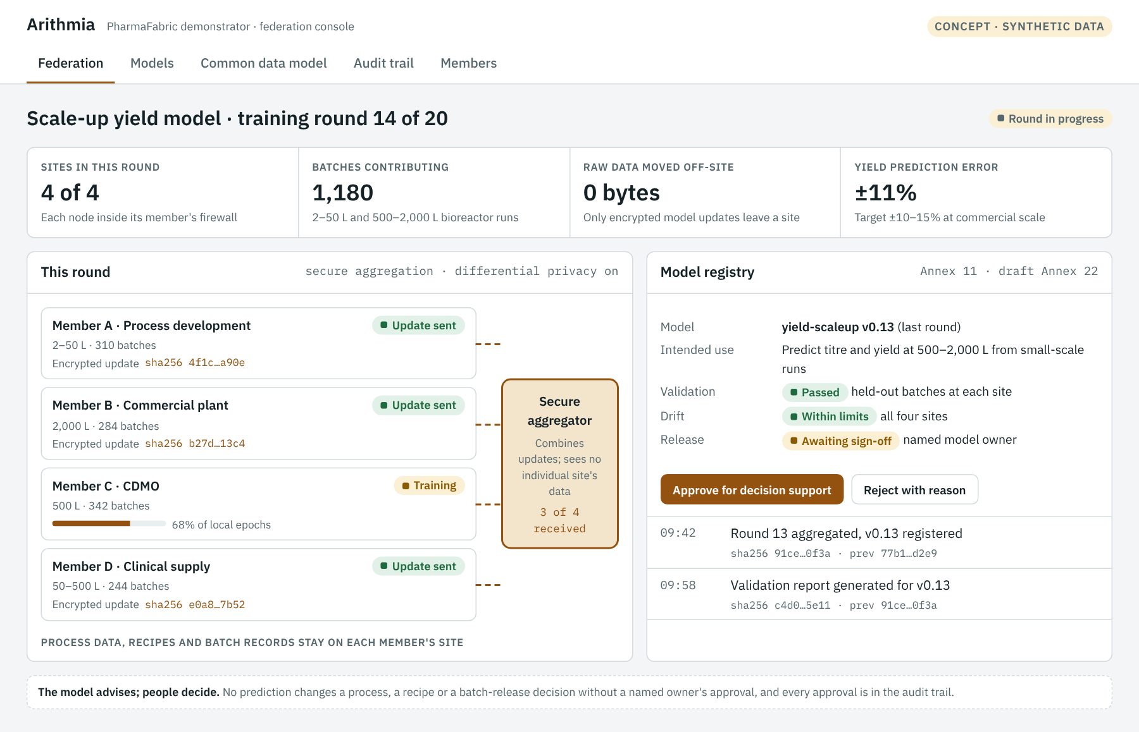This screenshot has width=1139, height=732.
Task: Go to the Audit trail tab
Action: tap(383, 63)
